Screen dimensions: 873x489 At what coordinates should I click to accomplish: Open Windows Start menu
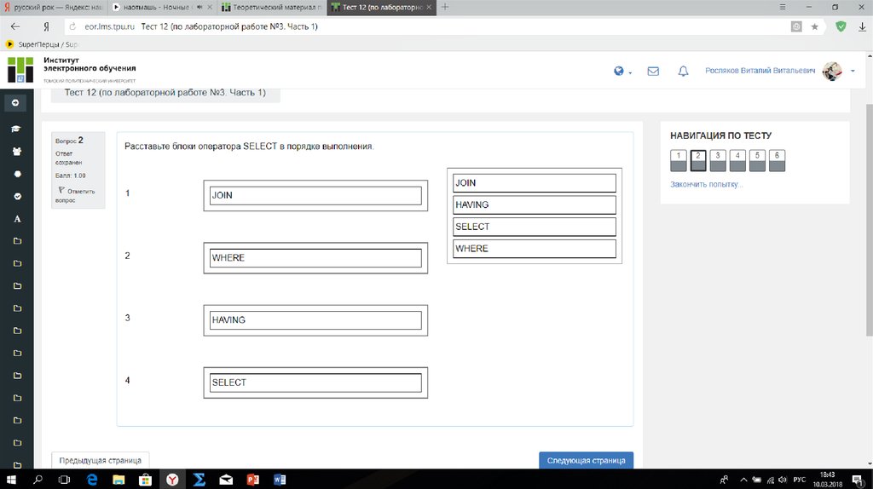click(x=10, y=479)
